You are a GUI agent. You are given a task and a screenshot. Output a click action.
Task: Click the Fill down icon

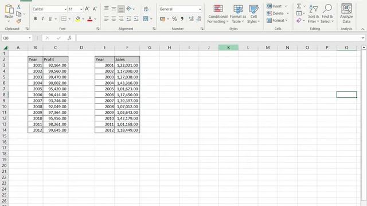299,13
